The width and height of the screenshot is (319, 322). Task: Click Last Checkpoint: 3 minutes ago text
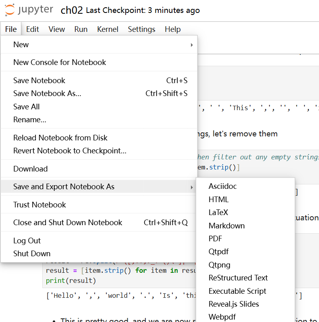[143, 10]
